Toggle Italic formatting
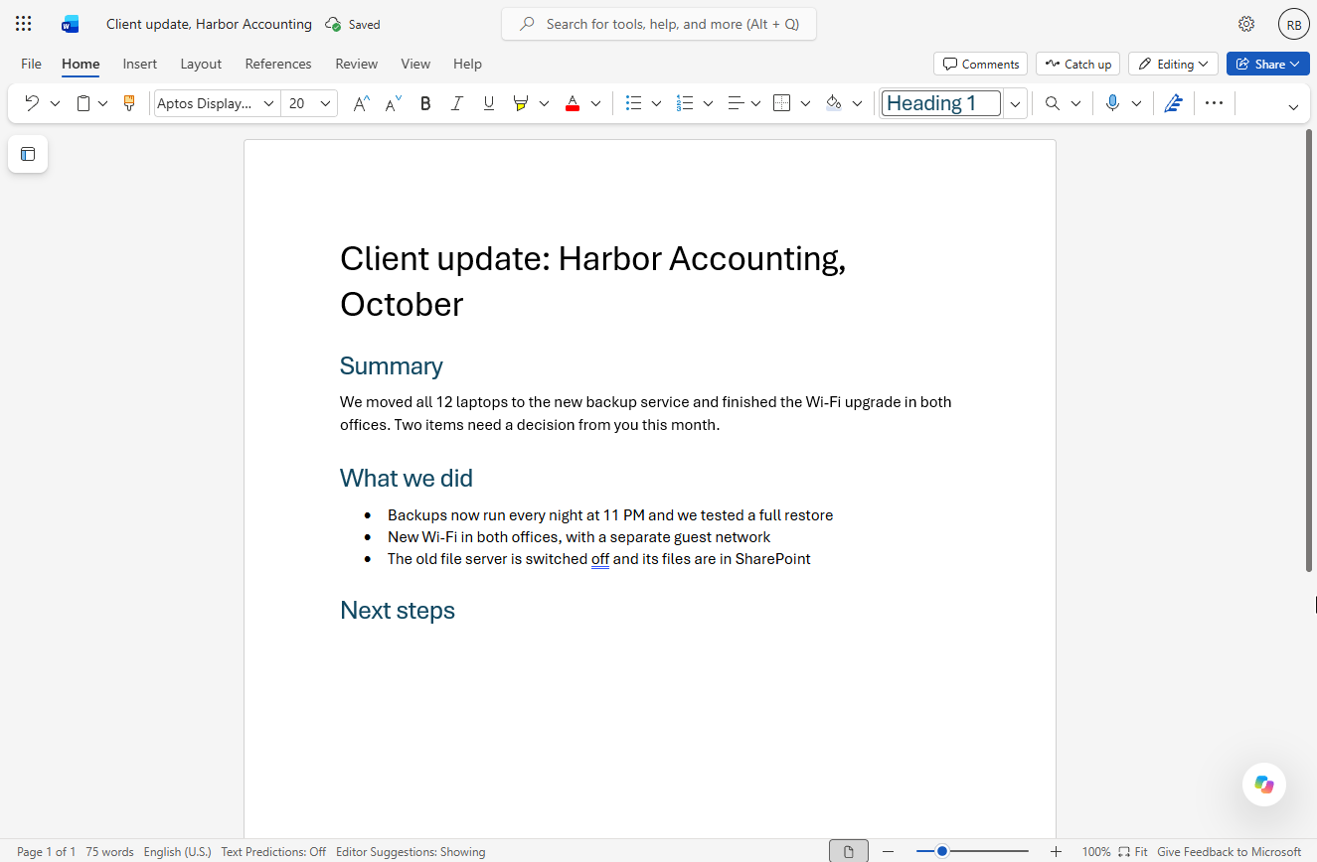Screen dimensions: 1317x862 coord(457,103)
